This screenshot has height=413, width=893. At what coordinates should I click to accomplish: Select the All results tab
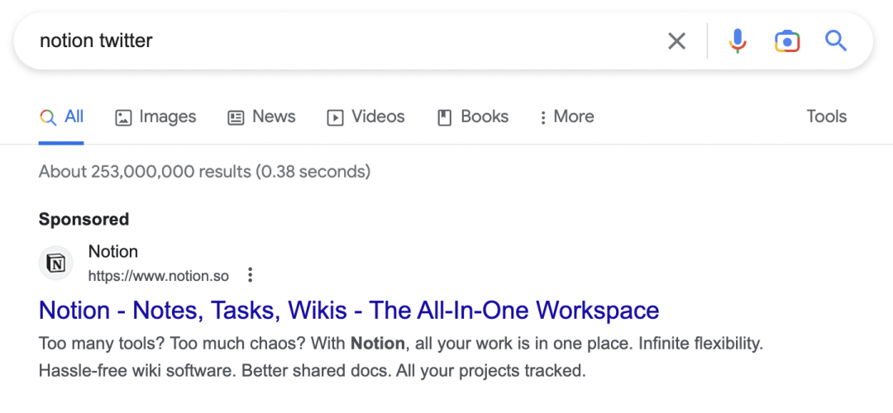[x=62, y=117]
